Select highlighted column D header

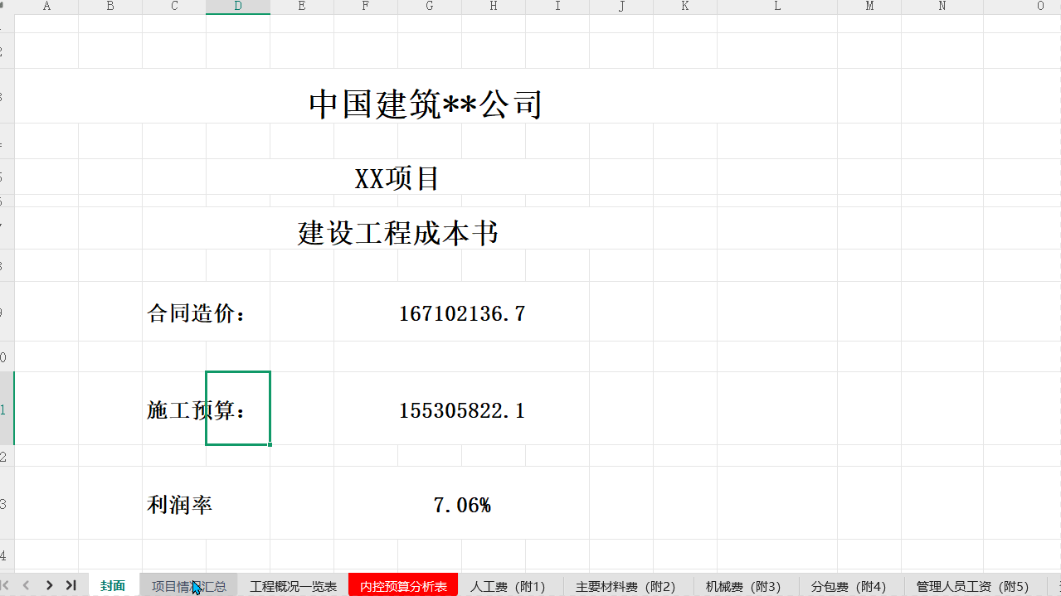pos(238,7)
